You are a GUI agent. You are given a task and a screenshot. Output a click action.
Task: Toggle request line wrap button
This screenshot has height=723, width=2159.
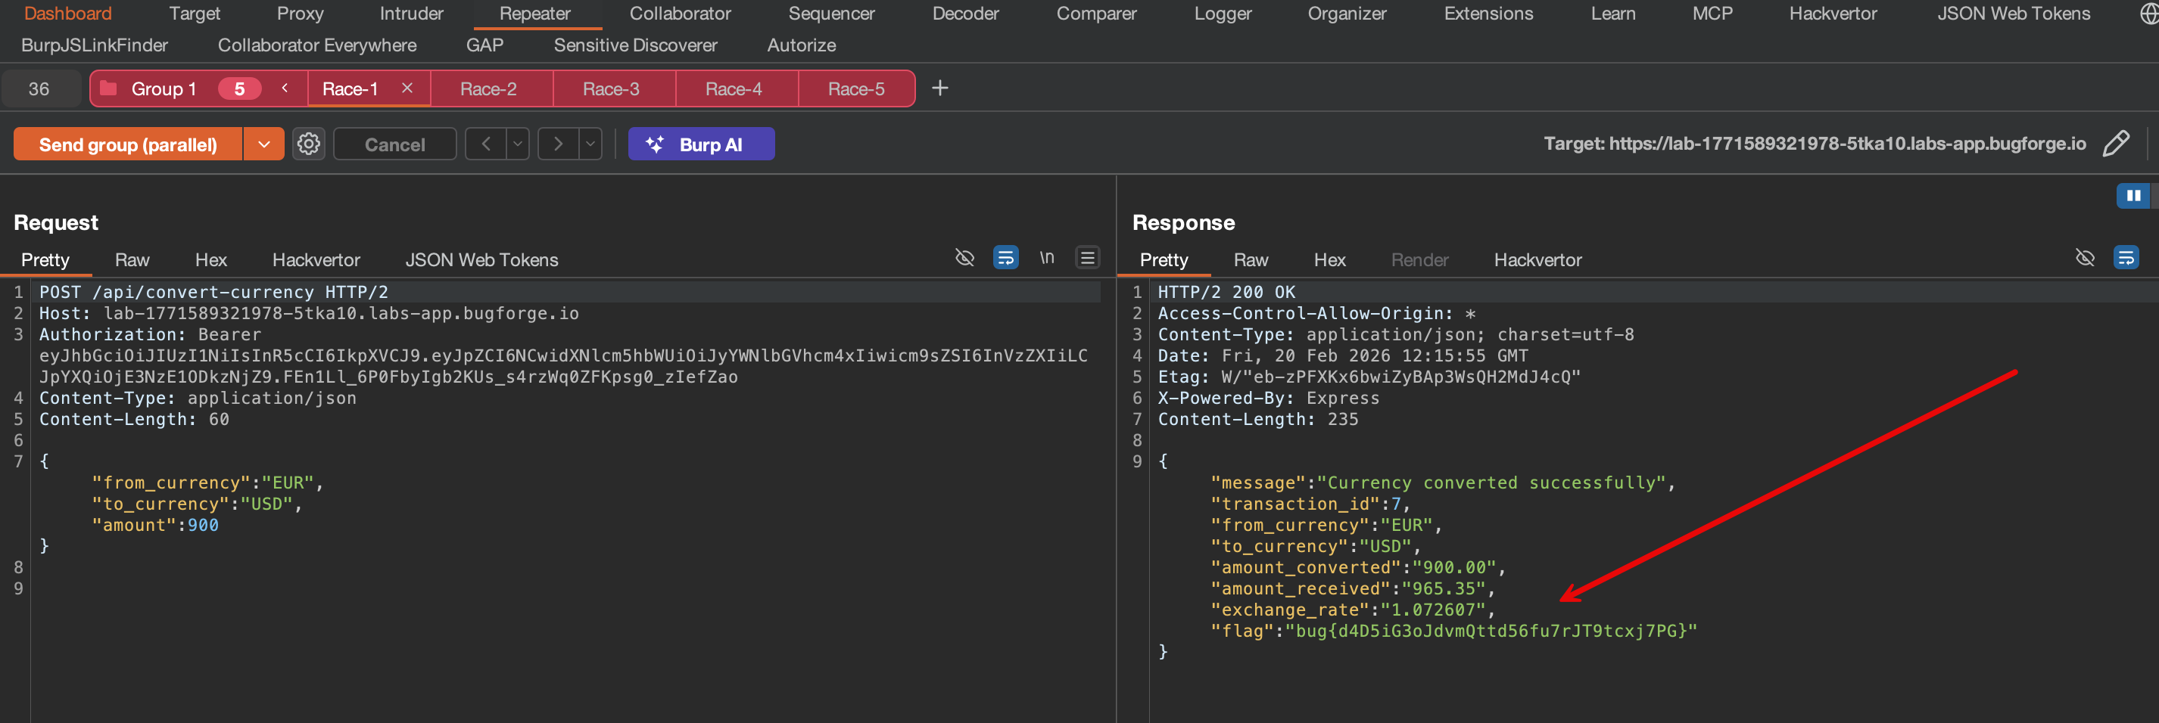click(1005, 258)
